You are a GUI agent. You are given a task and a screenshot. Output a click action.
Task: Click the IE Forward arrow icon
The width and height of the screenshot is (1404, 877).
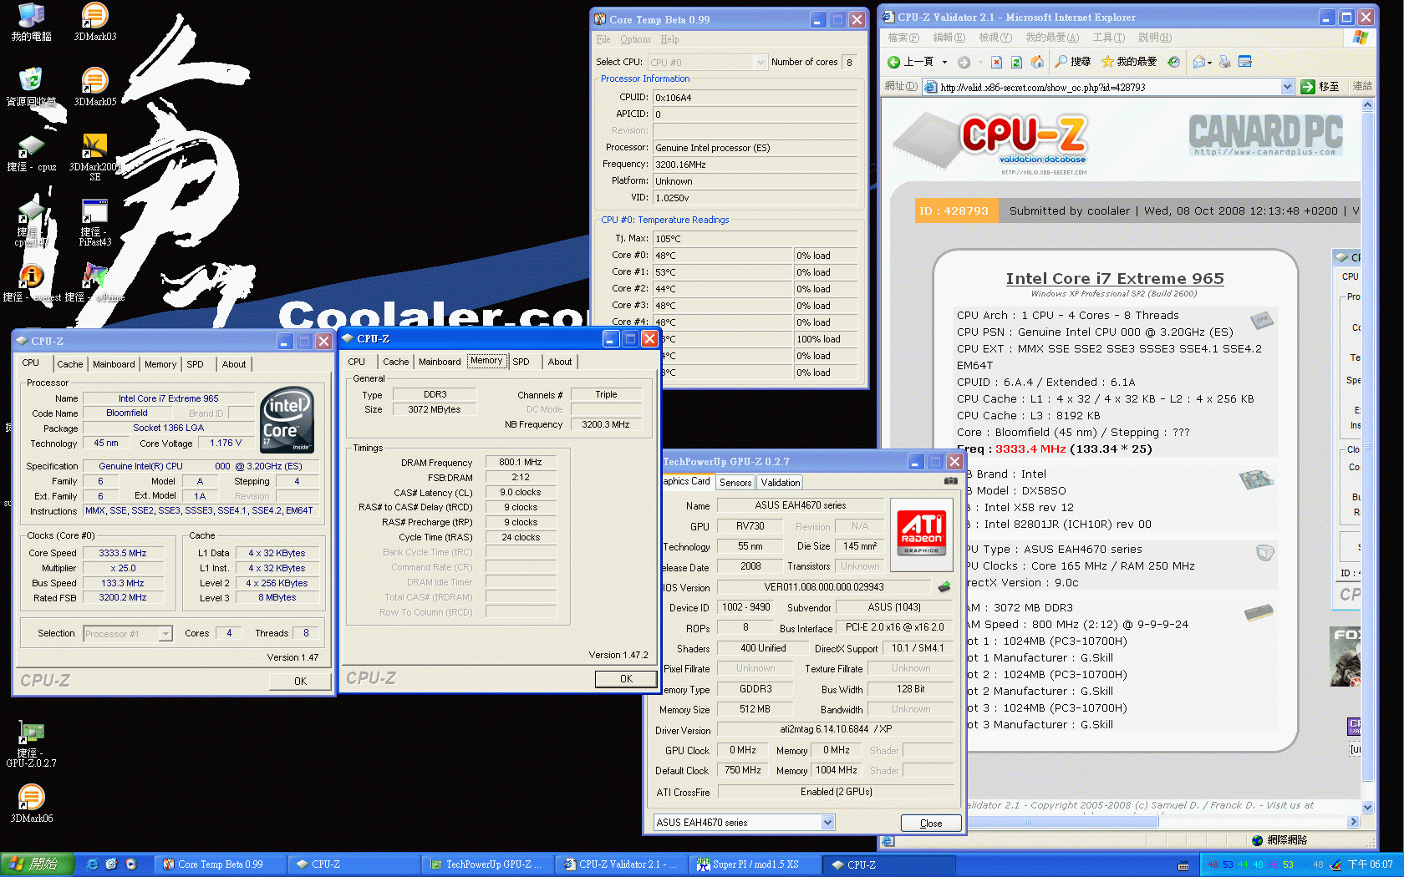click(x=964, y=62)
